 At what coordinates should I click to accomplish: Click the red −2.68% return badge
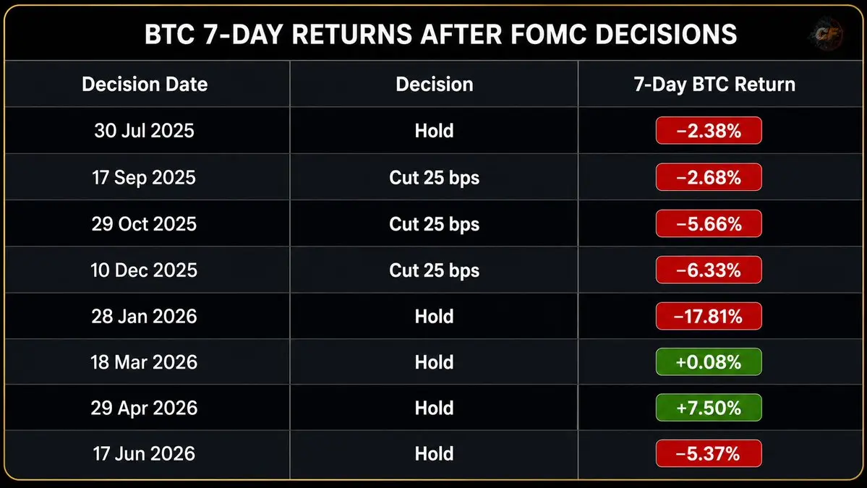coord(709,177)
